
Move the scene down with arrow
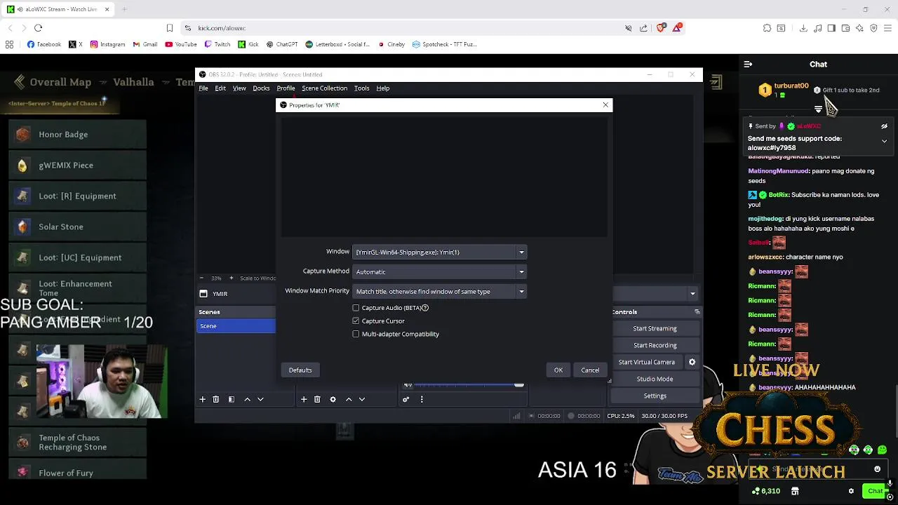pyautogui.click(x=260, y=399)
